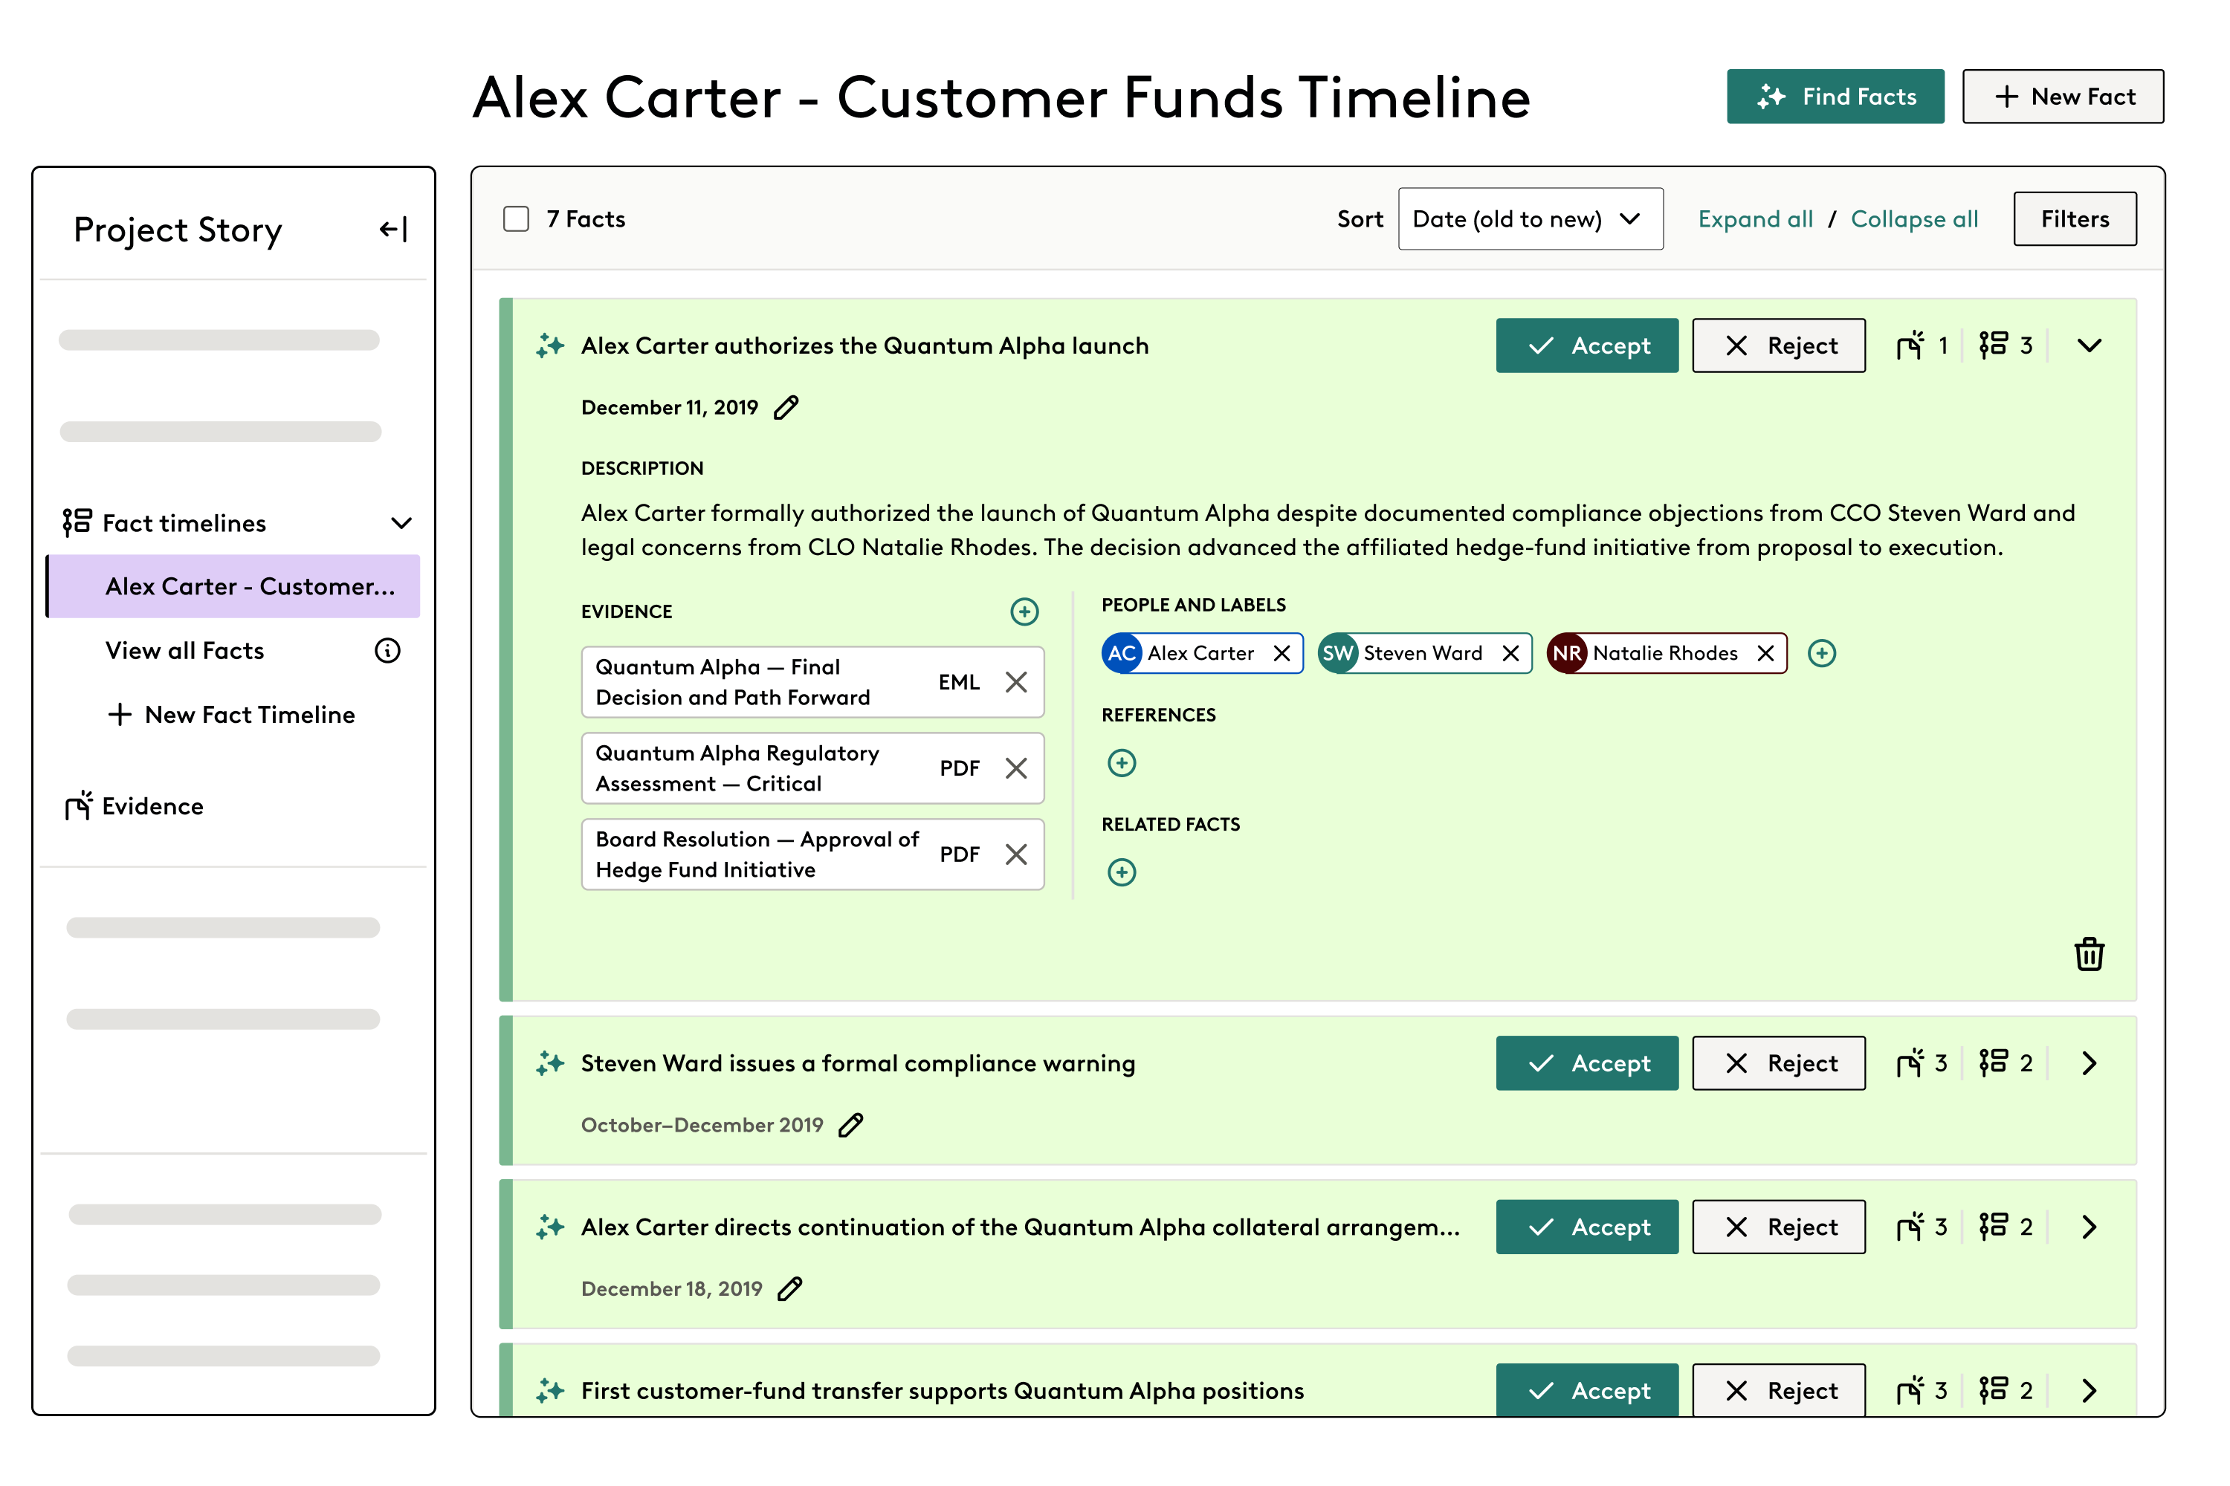Accept the First customer-fund transfer fact
This screenshot has width=2230, height=1486.
click(x=1587, y=1390)
